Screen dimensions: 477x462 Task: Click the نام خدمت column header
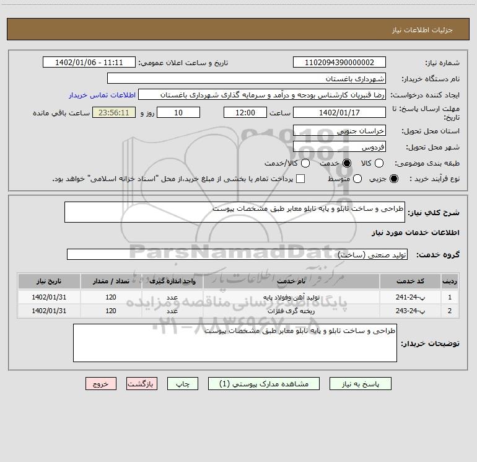291,281
